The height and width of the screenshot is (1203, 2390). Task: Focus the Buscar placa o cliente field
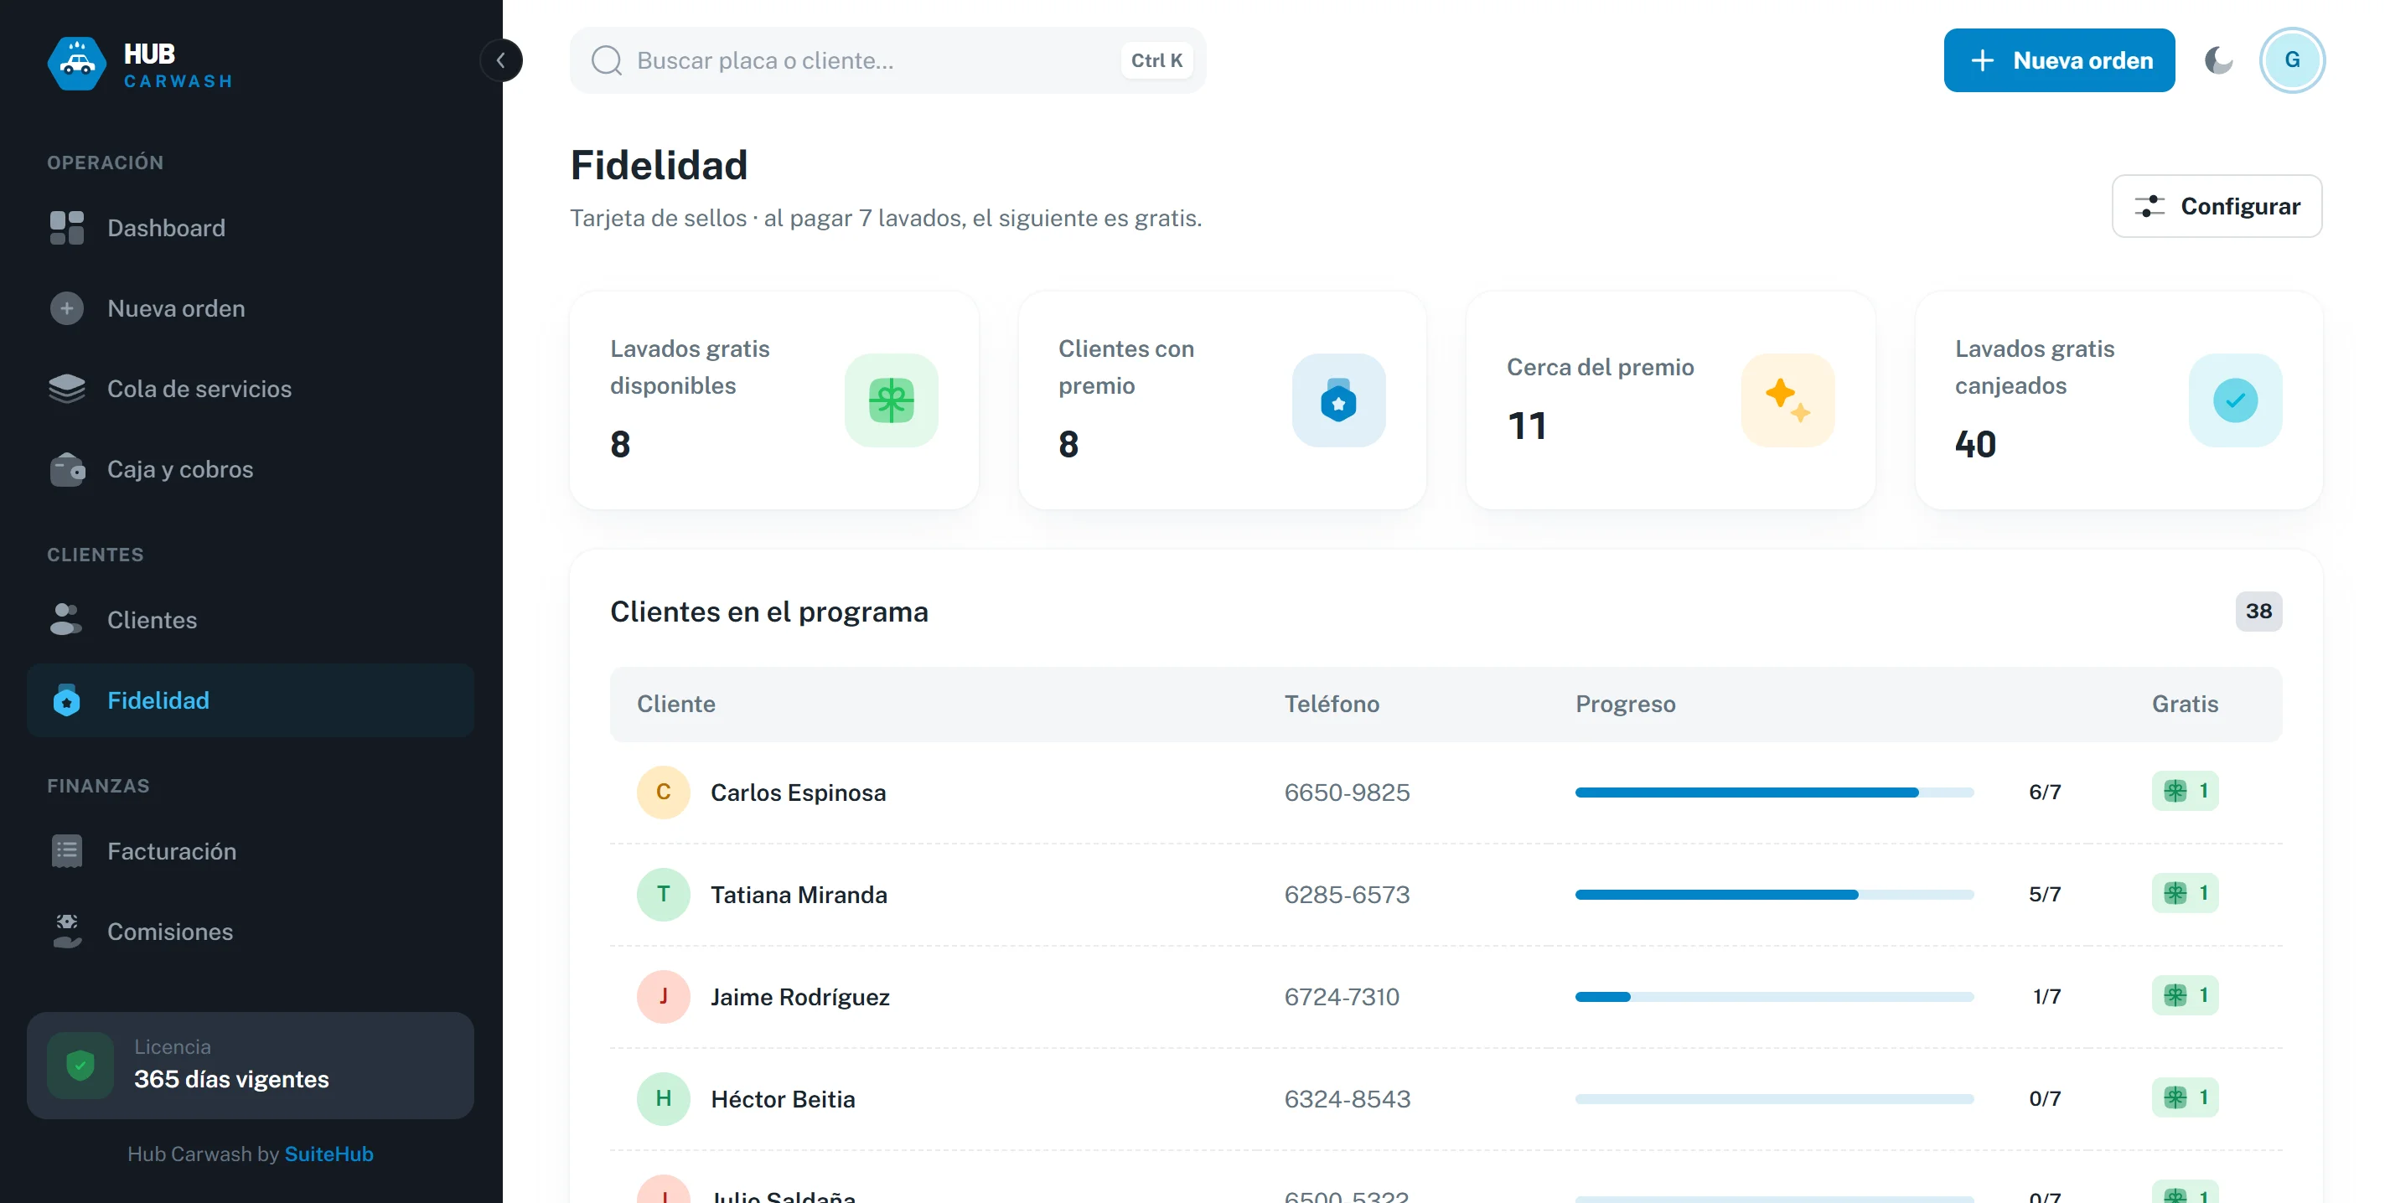888,60
